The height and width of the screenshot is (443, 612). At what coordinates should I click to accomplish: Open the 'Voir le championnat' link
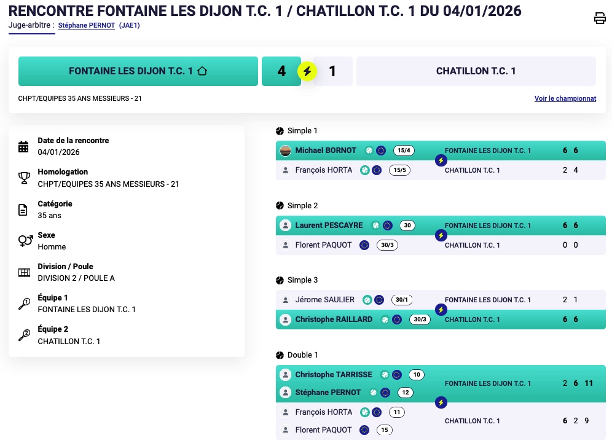[x=565, y=98]
